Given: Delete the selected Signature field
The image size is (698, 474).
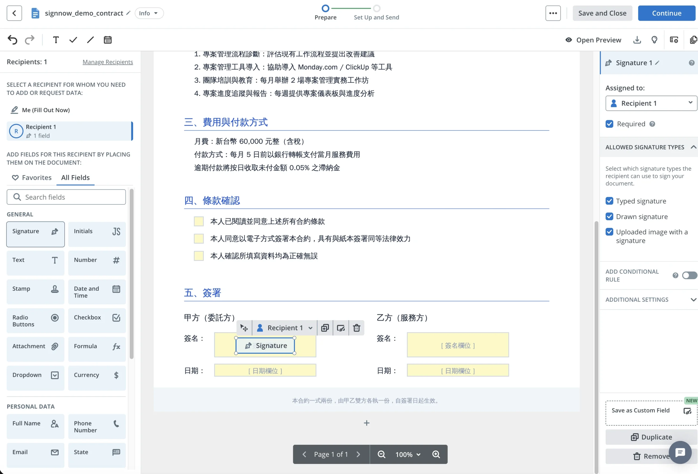Looking at the screenshot, I should 357,328.
